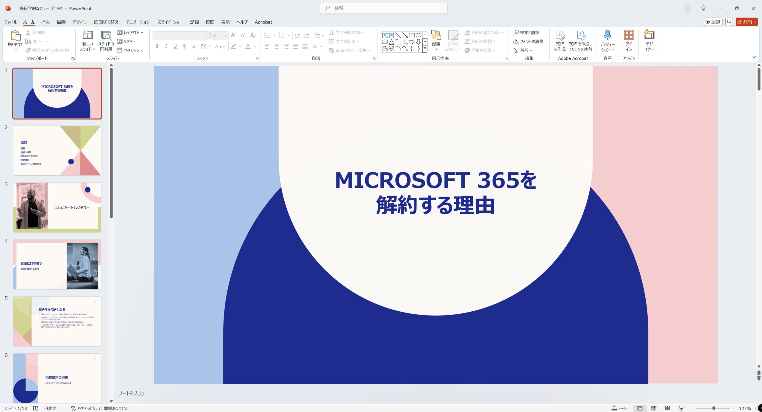The width and height of the screenshot is (762, 412).
Task: Open the Select (選択) dropdown
Action: pos(523,50)
